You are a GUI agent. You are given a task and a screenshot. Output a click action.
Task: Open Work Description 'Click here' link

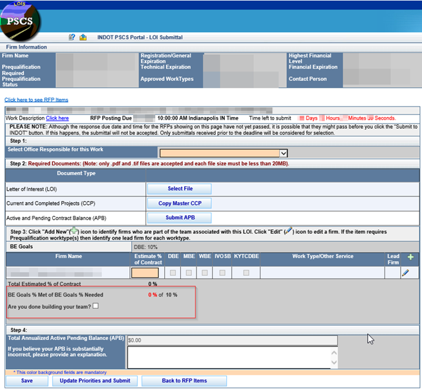pos(58,118)
